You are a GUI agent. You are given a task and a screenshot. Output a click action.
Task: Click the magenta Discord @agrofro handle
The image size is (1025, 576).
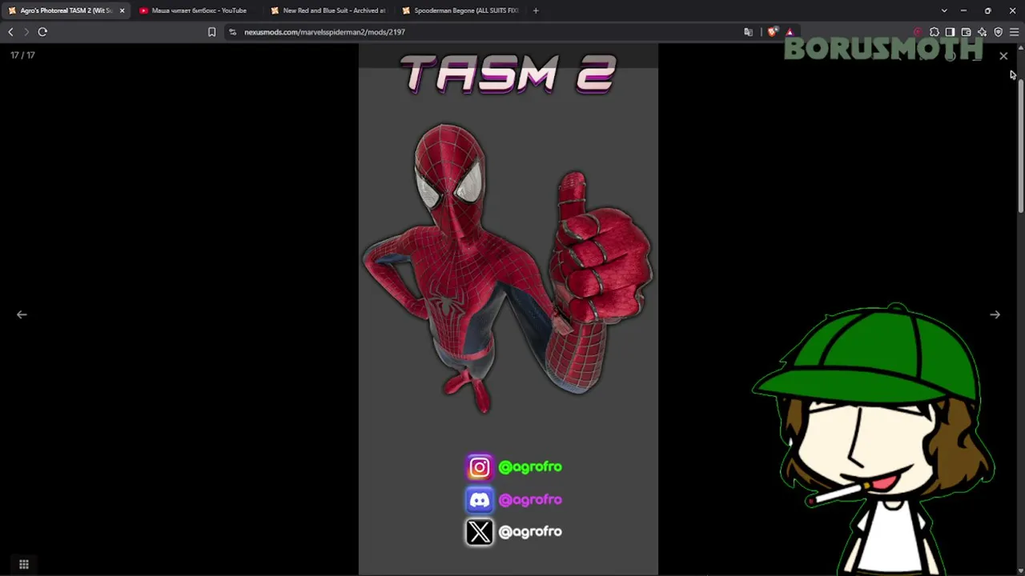click(530, 500)
